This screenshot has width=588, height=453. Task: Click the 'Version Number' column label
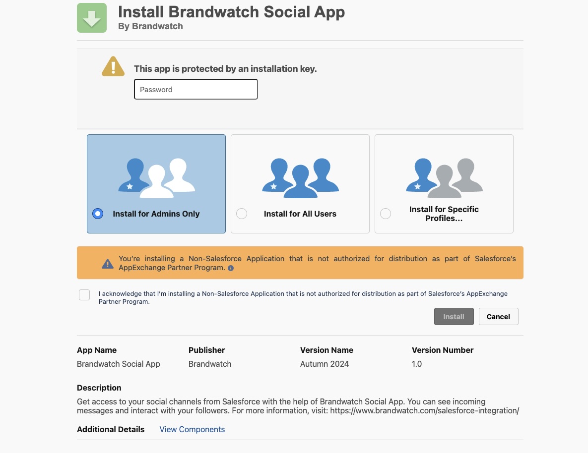click(443, 350)
